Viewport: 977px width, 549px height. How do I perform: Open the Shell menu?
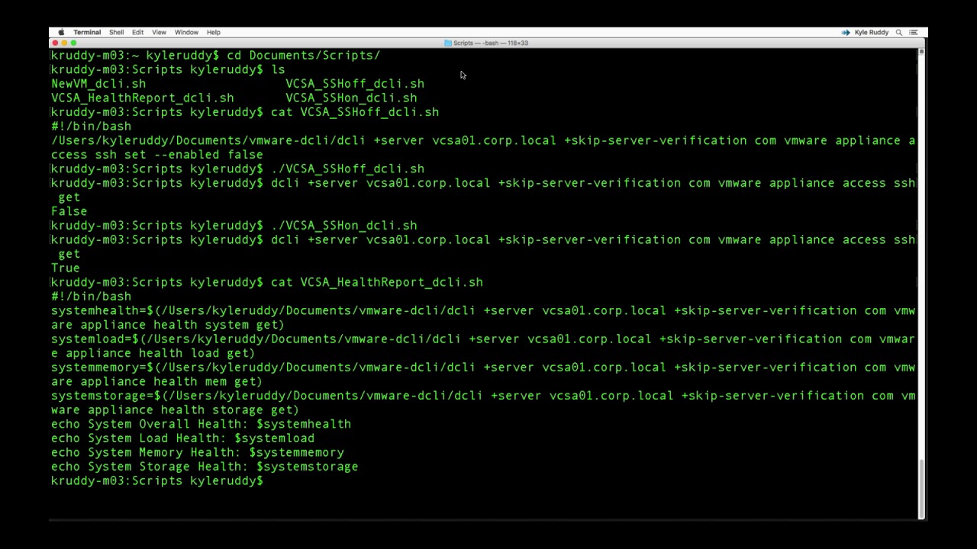tap(116, 32)
